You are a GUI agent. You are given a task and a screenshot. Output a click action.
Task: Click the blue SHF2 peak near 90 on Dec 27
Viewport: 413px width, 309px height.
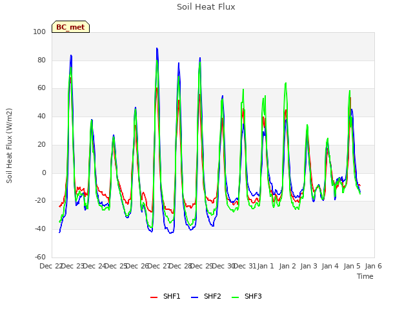click(x=157, y=48)
